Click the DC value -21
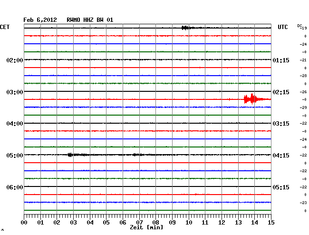 [x=303, y=60]
